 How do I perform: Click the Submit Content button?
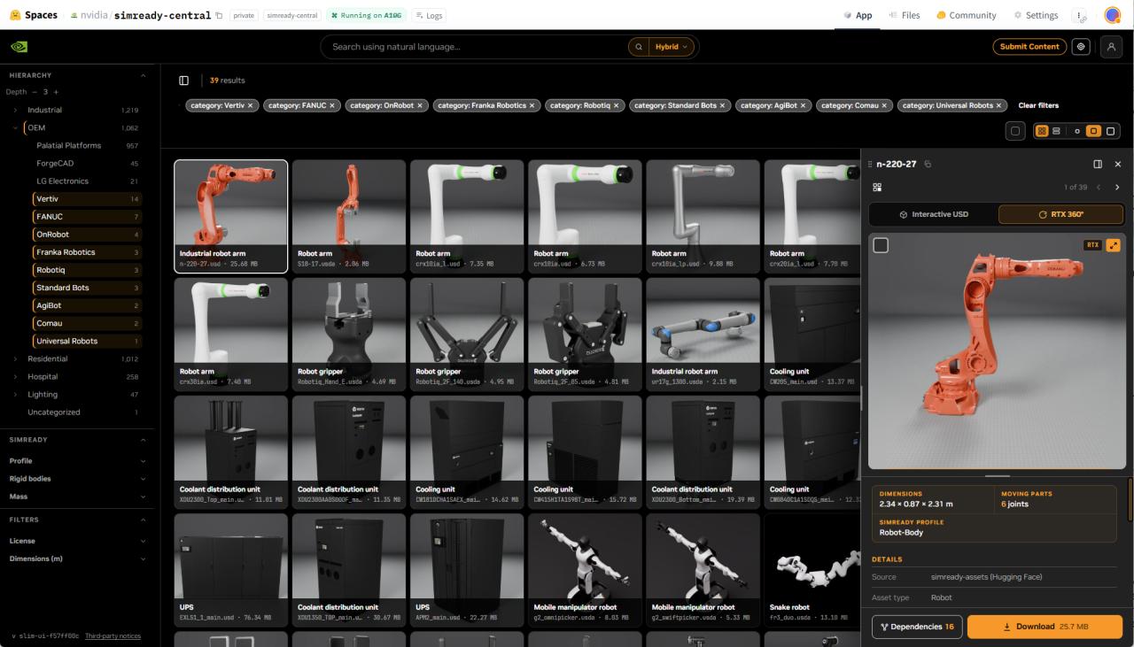[1029, 47]
